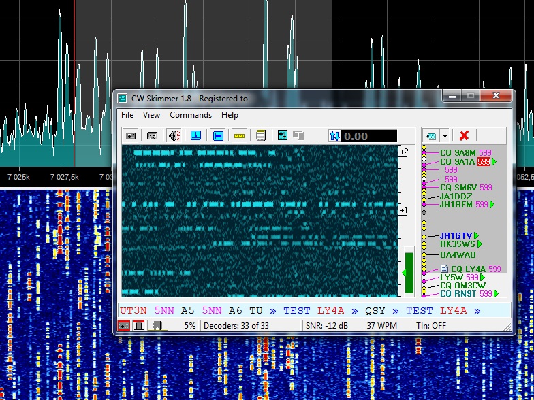Click the teal settings panel icon

click(283, 135)
